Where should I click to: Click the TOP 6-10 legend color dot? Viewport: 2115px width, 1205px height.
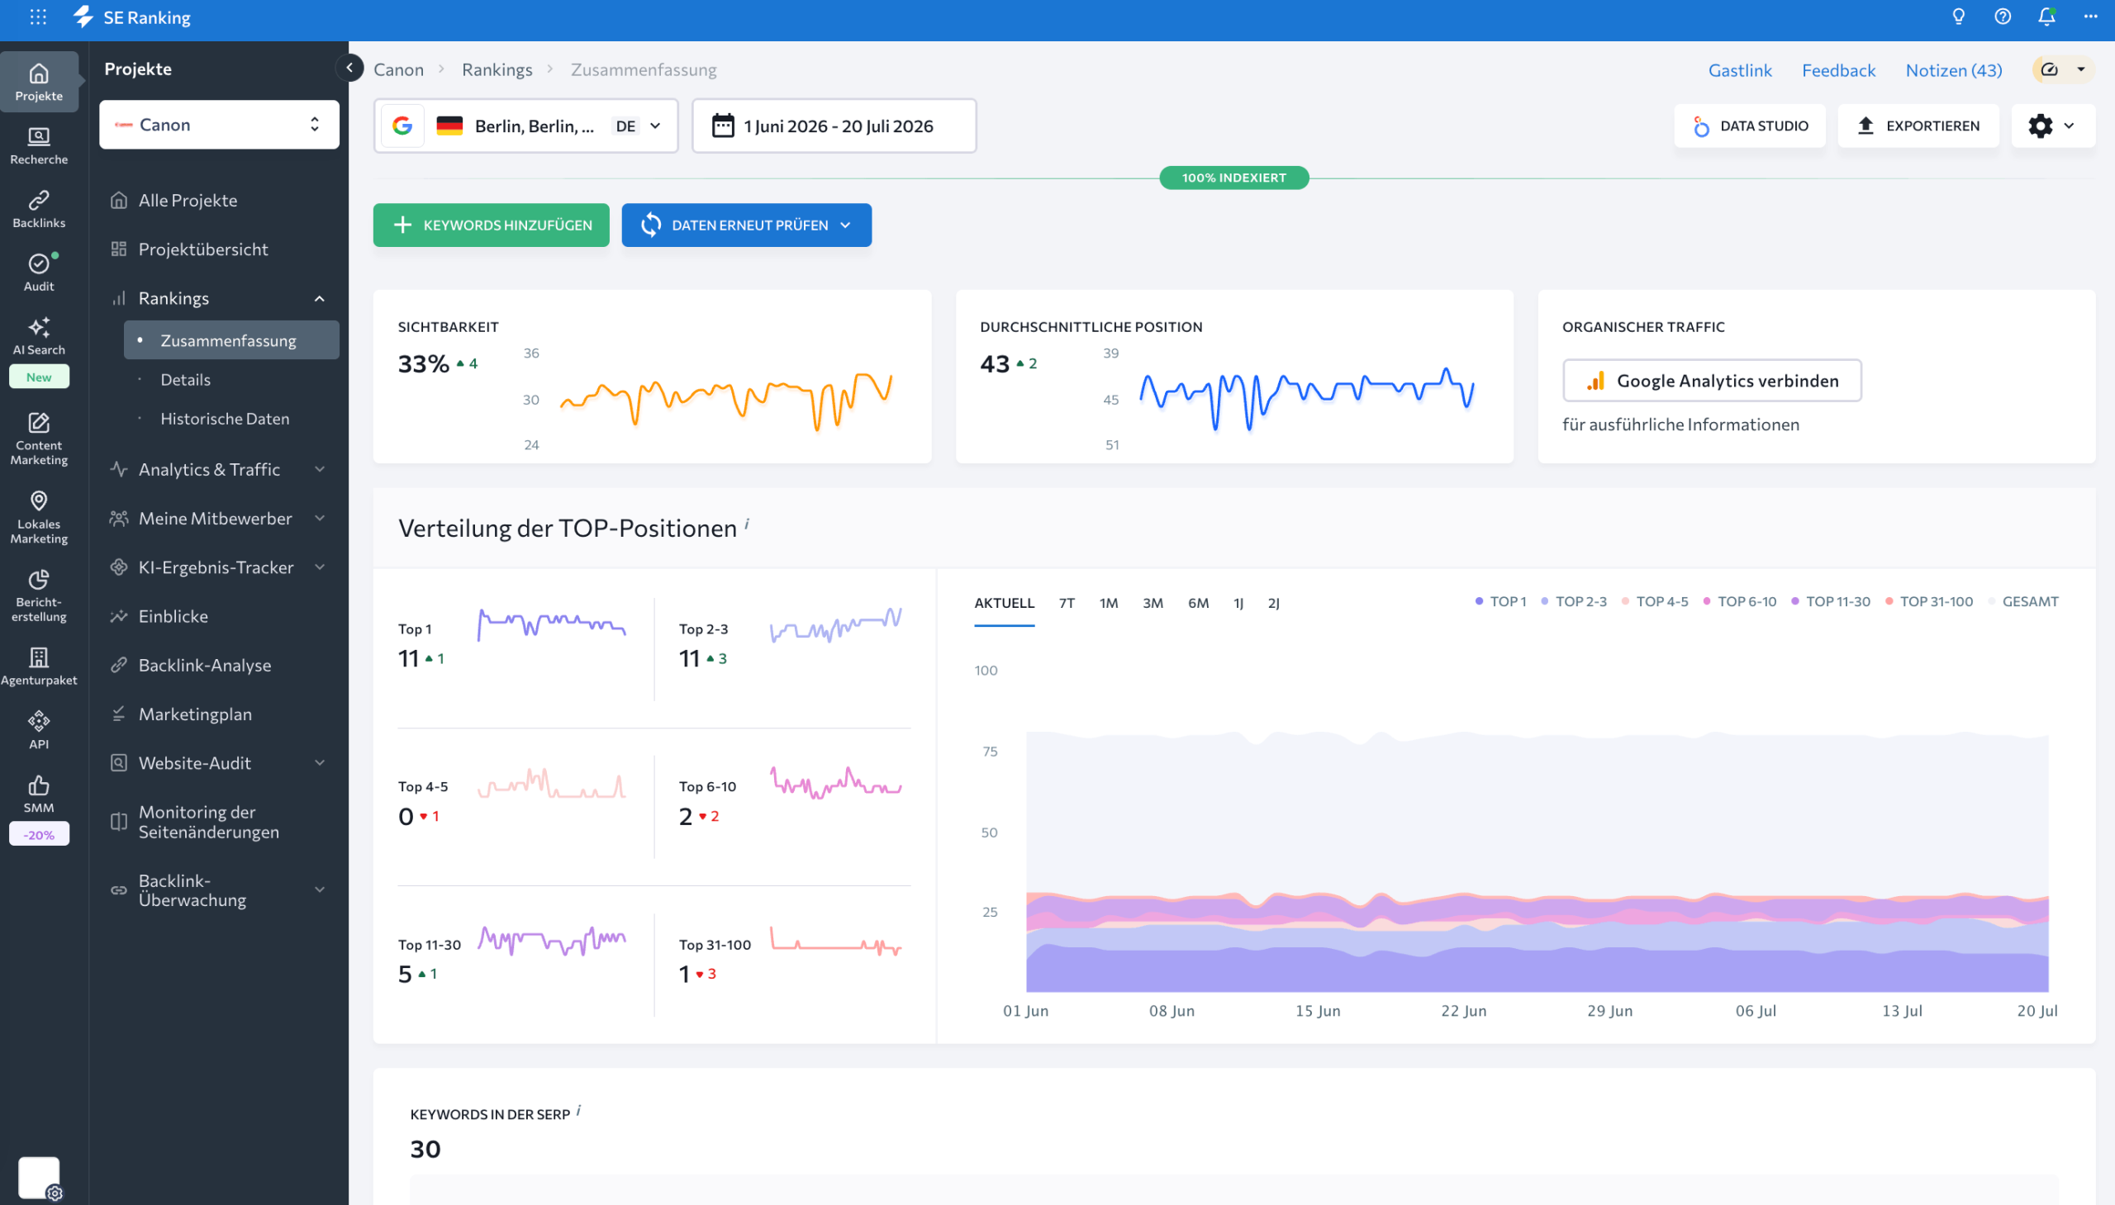click(x=1707, y=601)
